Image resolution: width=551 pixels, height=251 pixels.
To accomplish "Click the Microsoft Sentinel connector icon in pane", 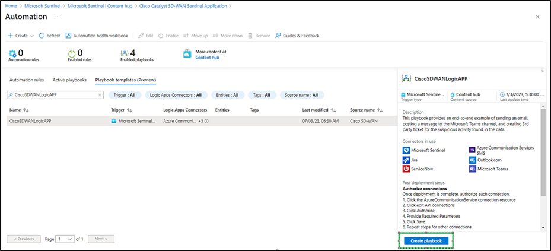I will [x=406, y=150].
